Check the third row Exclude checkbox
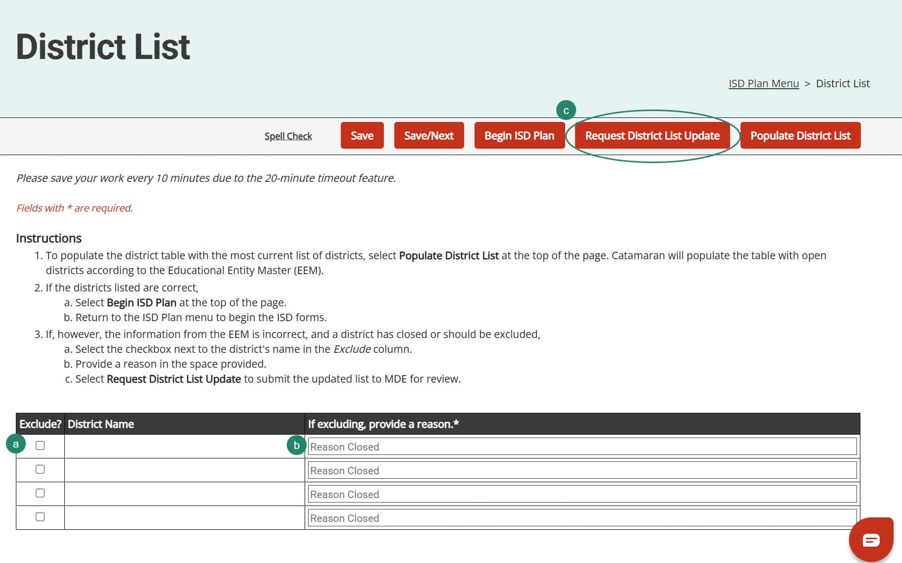Screen dimensions: 902x563 pyautogui.click(x=40, y=493)
